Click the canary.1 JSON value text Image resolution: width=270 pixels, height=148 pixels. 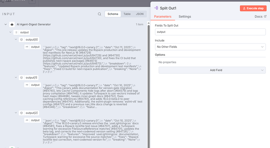click(x=92, y=96)
